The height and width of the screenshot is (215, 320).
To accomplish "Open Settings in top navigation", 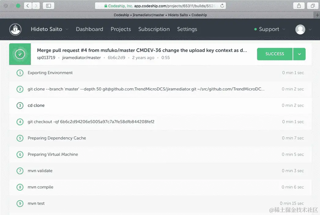I will pyautogui.click(x=187, y=29).
